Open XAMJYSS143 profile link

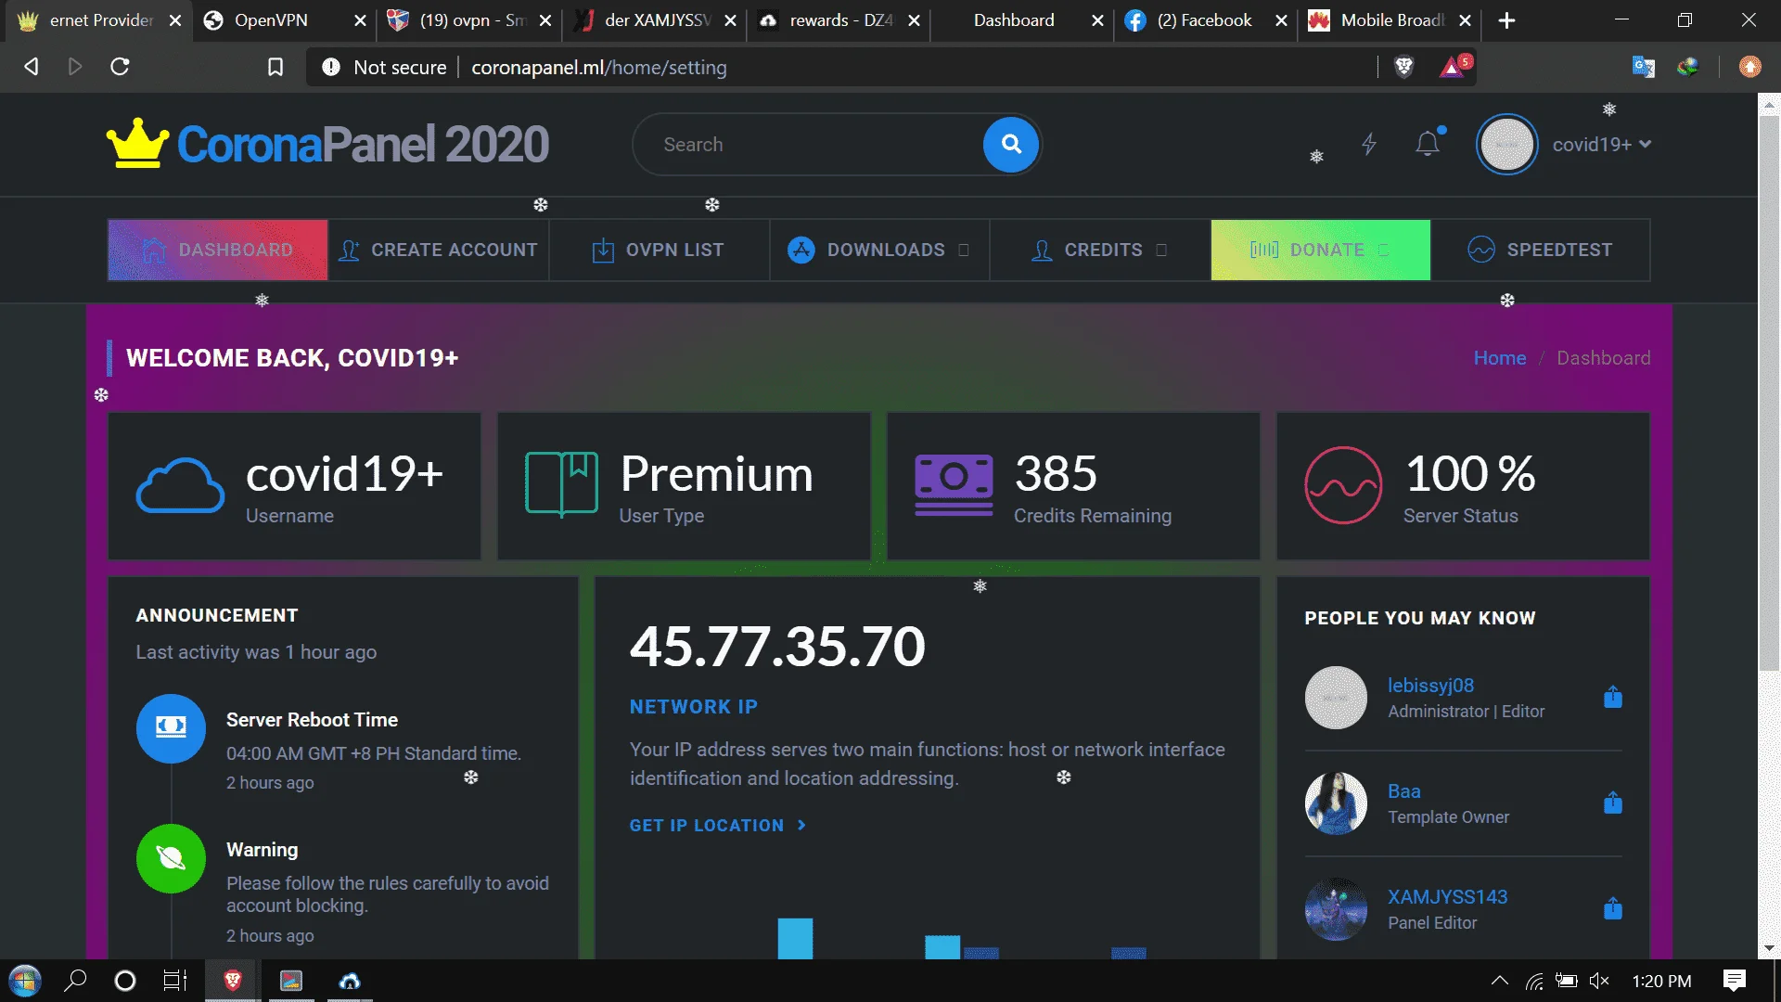[1447, 897]
